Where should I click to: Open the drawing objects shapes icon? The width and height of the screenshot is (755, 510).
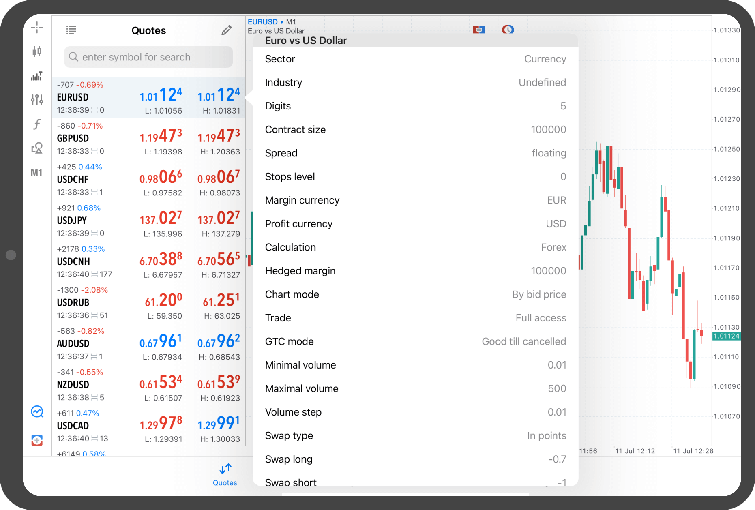click(x=37, y=148)
